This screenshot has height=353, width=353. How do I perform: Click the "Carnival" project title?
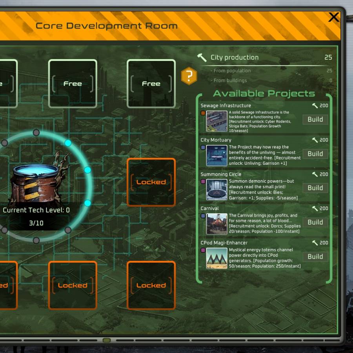[209, 209]
